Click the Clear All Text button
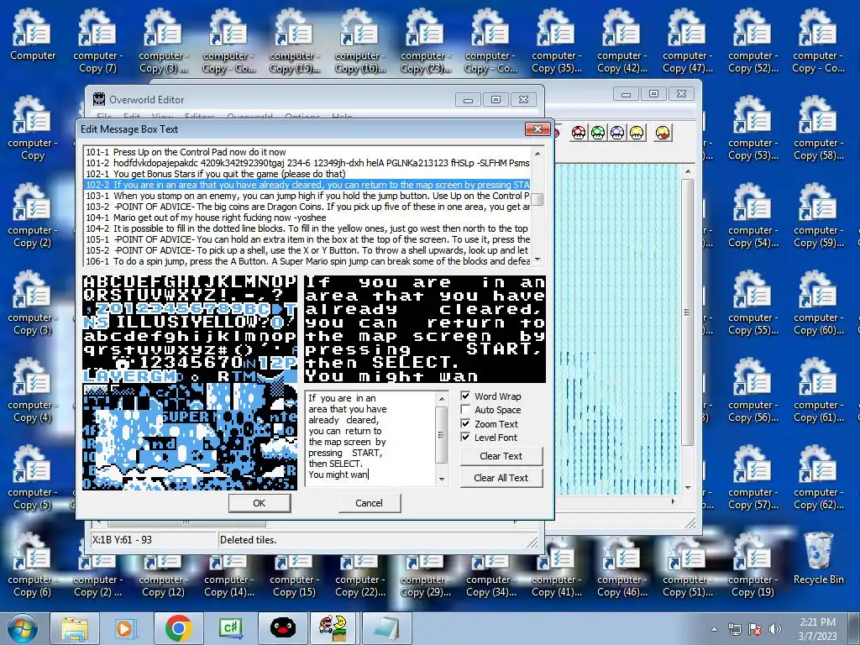The height and width of the screenshot is (645, 860). pyautogui.click(x=501, y=478)
